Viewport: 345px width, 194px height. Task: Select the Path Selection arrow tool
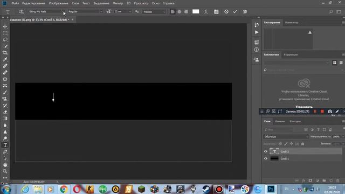pos(5,158)
